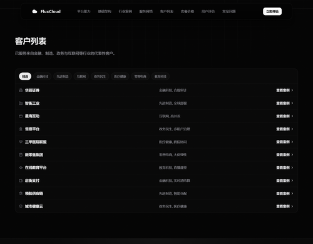
Task: Click the 三甲医院联盟 customer name
Action: [36, 142]
